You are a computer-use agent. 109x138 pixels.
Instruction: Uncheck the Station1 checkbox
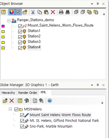[20, 32]
